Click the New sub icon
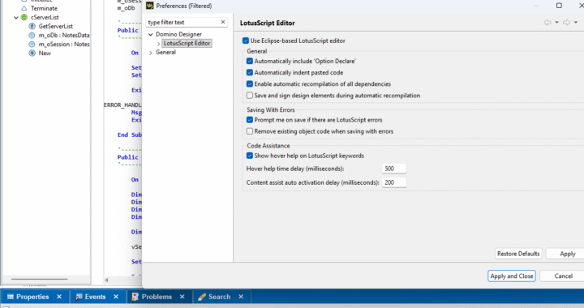The height and width of the screenshot is (308, 584). click(32, 53)
